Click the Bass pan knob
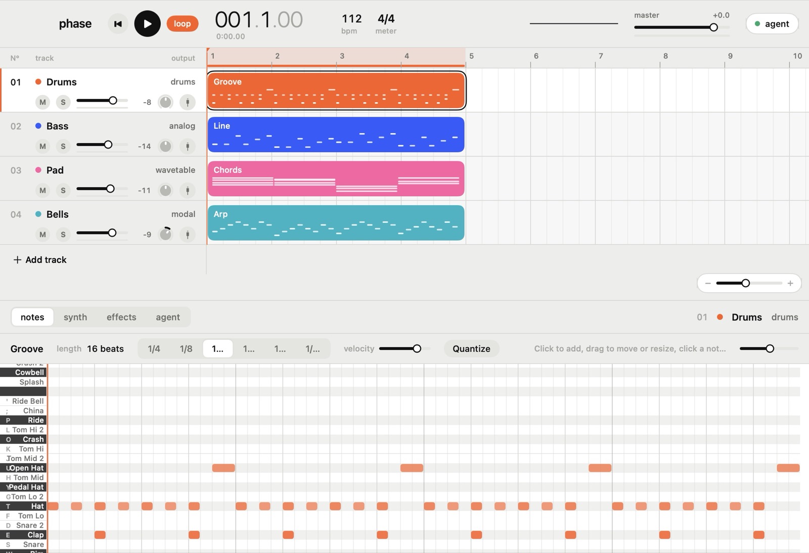809x553 pixels. tap(165, 146)
